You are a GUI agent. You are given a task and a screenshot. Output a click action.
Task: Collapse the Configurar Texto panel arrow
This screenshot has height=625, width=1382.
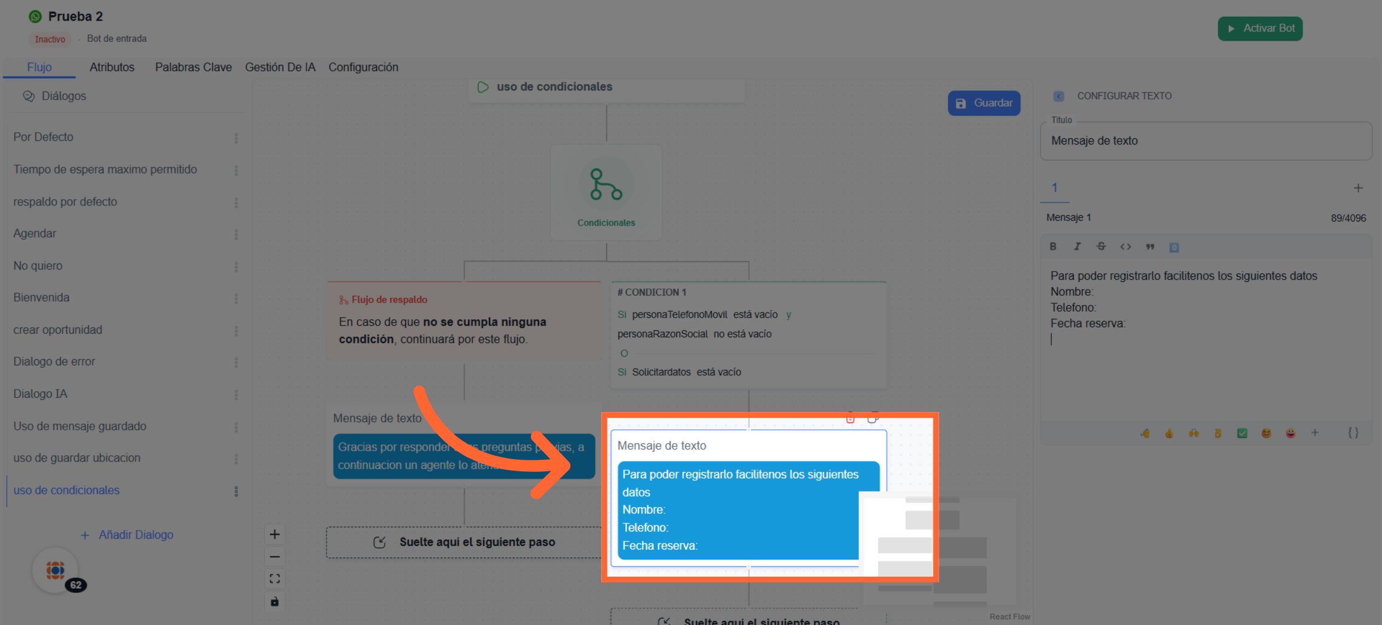click(x=1058, y=96)
